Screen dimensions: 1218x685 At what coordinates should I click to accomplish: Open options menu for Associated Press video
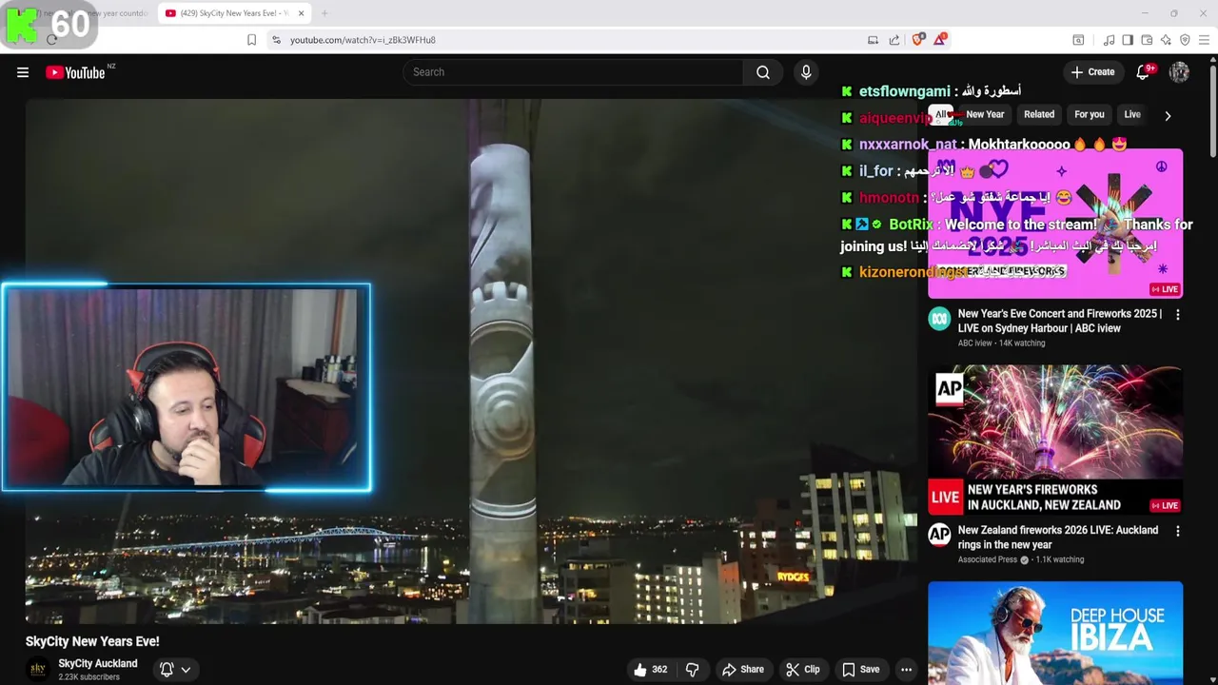(x=1177, y=531)
